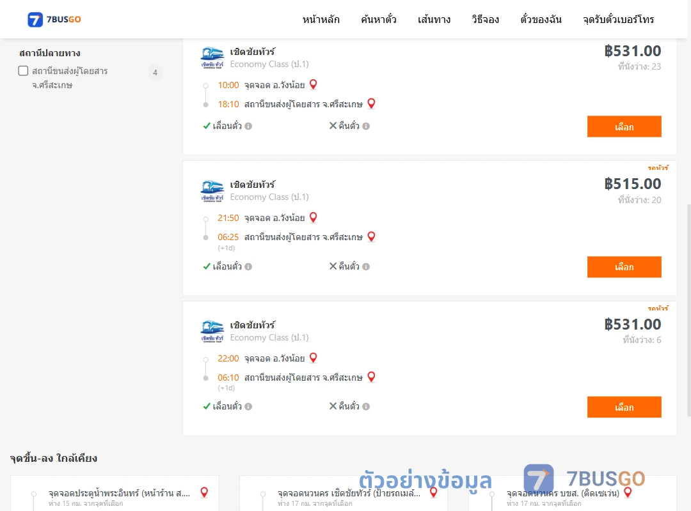This screenshot has height=511, width=691.
Task: Click map pin for จุดจอดประตูน้ำพระอินทร์ nearby stop
Action: [204, 492]
